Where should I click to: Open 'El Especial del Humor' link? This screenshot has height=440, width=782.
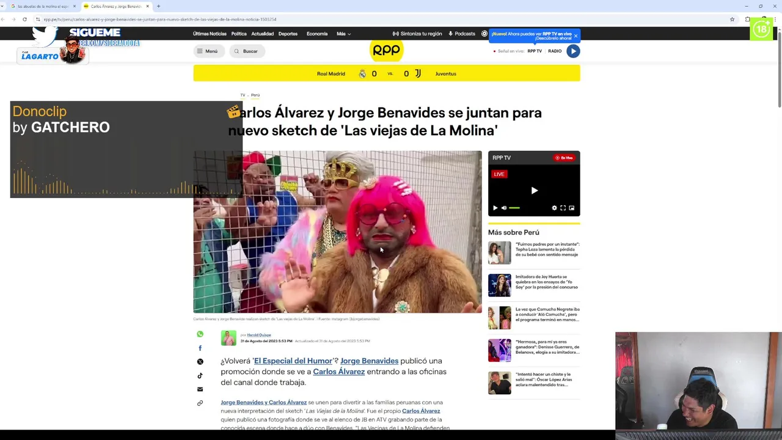point(293,361)
